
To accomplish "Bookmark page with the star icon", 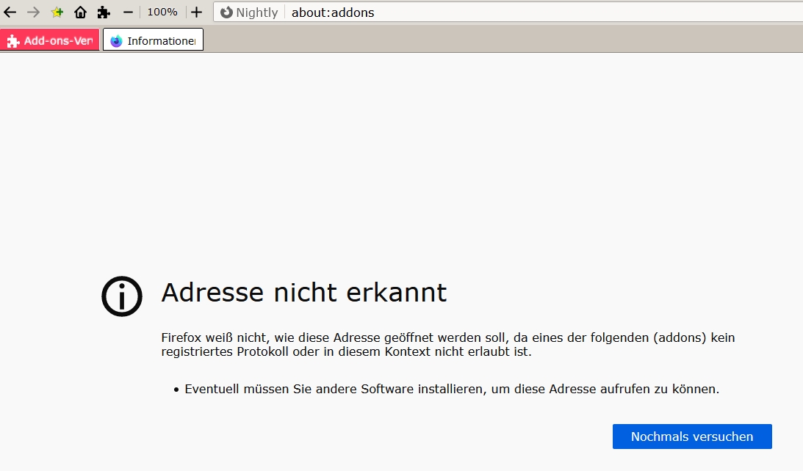I will [57, 12].
